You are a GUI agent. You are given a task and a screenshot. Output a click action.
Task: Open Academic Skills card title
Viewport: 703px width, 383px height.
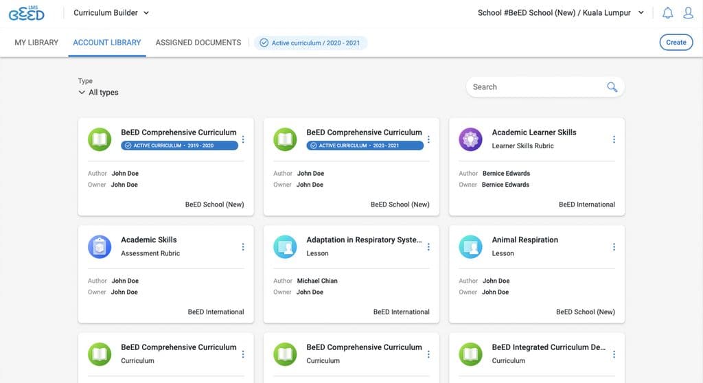click(149, 240)
